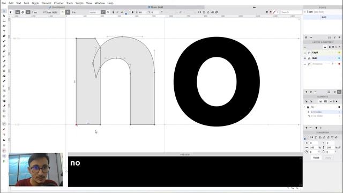
Task: Select the Text tool
Action: [x=4, y=31]
